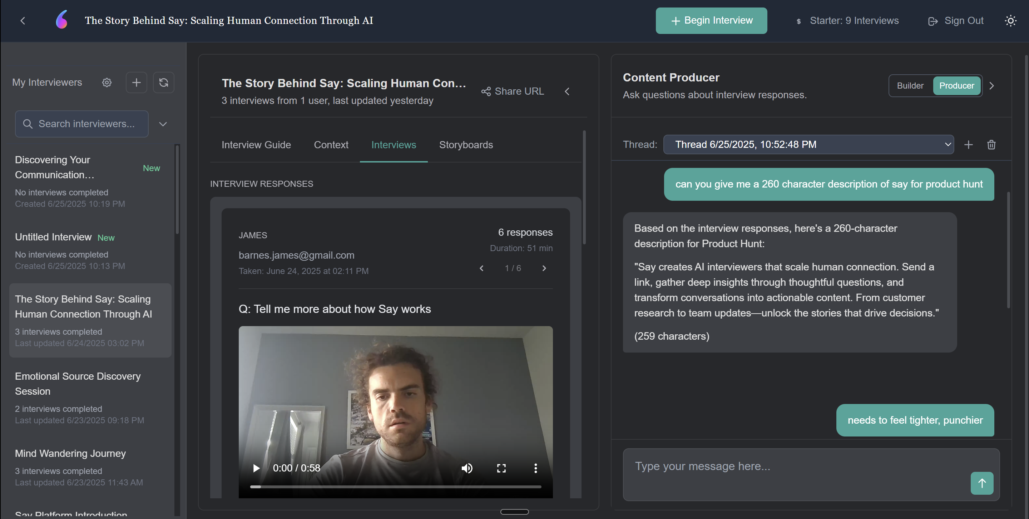The image size is (1029, 519).
Task: Click the first user chat message bubble
Action: pyautogui.click(x=829, y=184)
